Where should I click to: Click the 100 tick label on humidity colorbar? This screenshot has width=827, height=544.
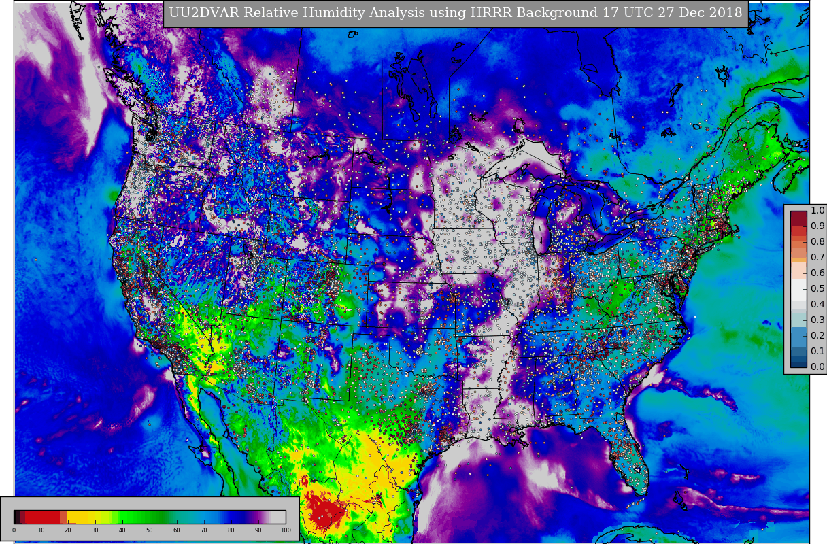(x=286, y=530)
